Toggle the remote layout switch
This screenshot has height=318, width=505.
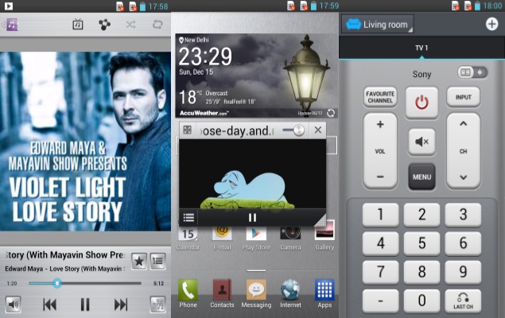(472, 72)
